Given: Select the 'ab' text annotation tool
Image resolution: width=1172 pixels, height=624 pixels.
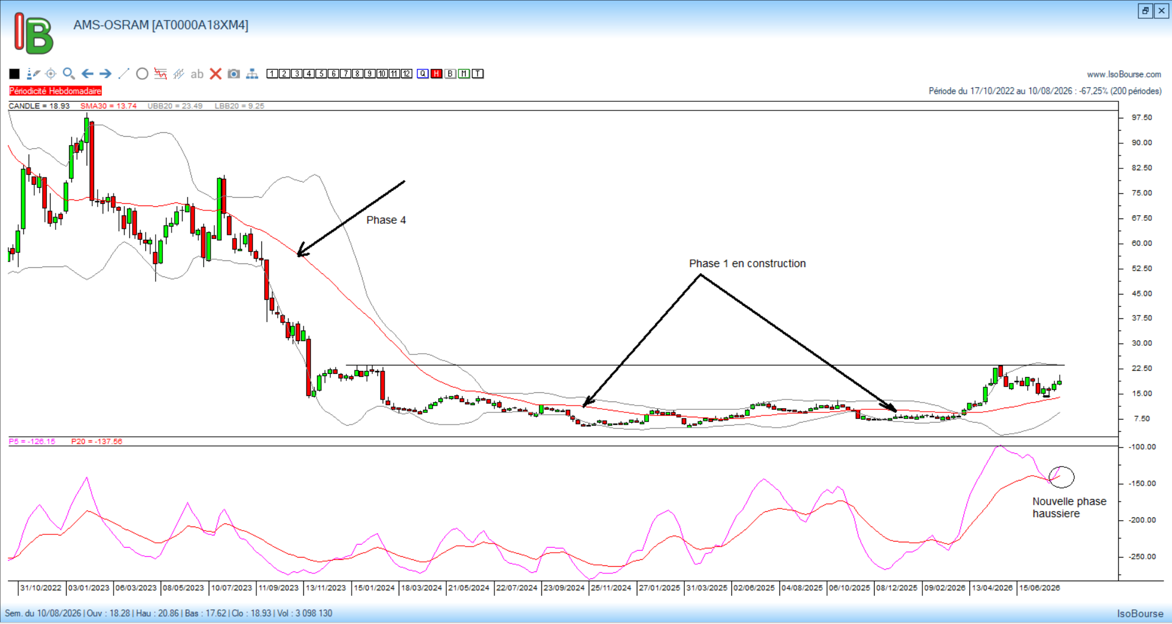Looking at the screenshot, I should point(197,74).
